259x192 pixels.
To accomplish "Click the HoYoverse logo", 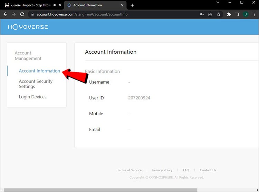I will 28,27.
